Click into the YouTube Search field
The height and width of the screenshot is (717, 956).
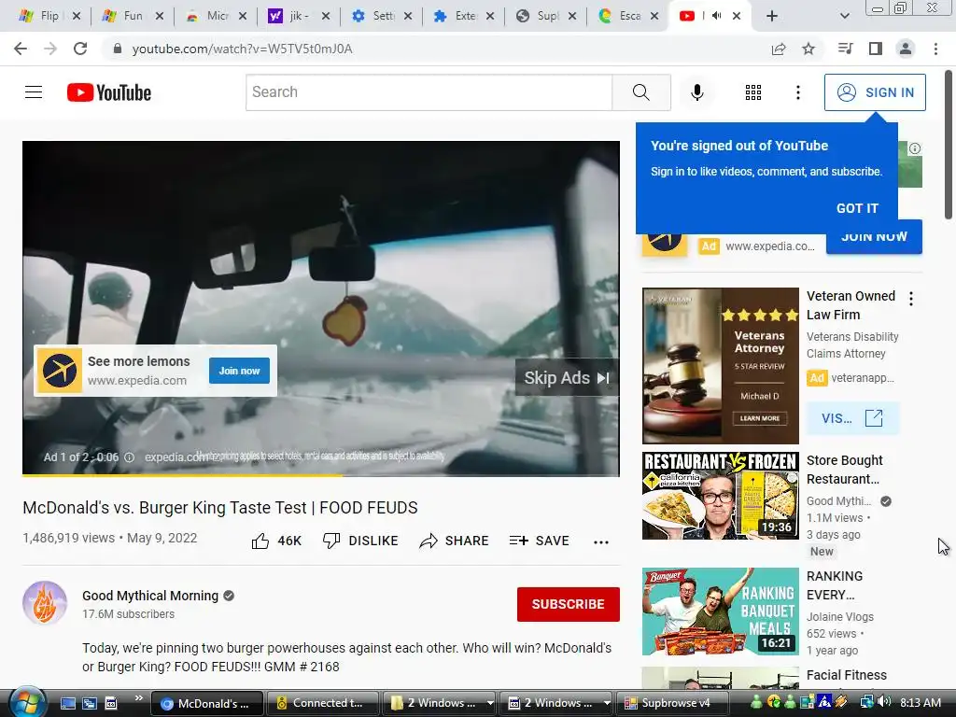point(429,92)
